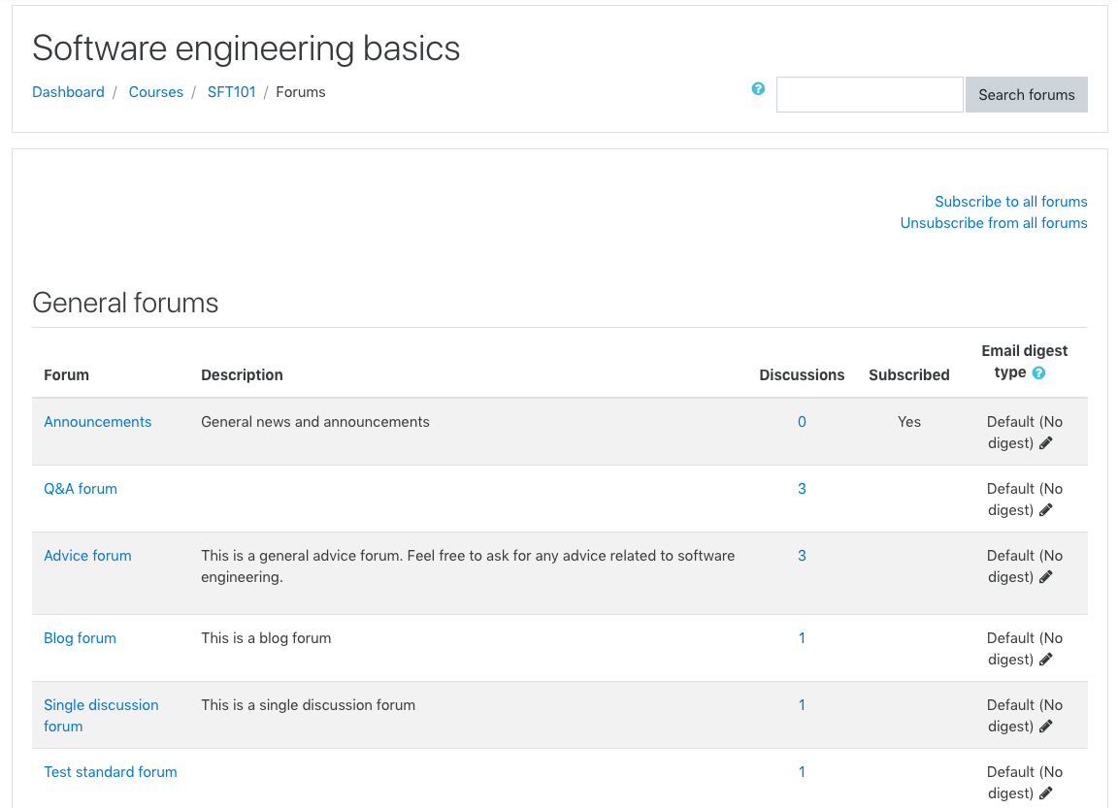Viewport: 1118px width, 808px height.
Task: Click 'Default (No digest)' in Q&A forum row
Action: (1025, 500)
